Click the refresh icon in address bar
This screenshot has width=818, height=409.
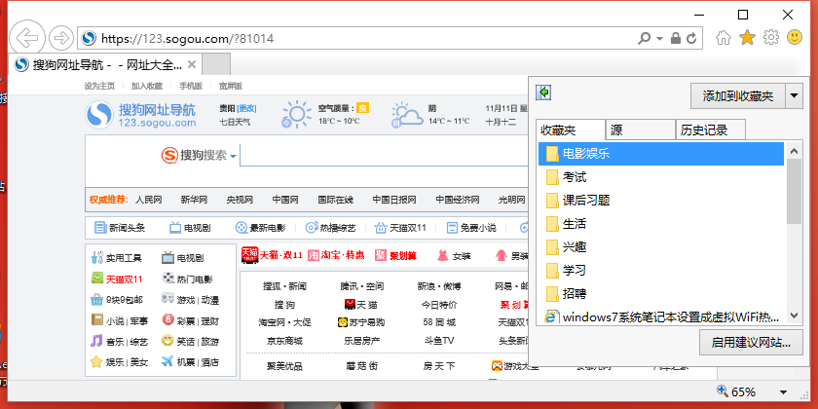point(692,38)
